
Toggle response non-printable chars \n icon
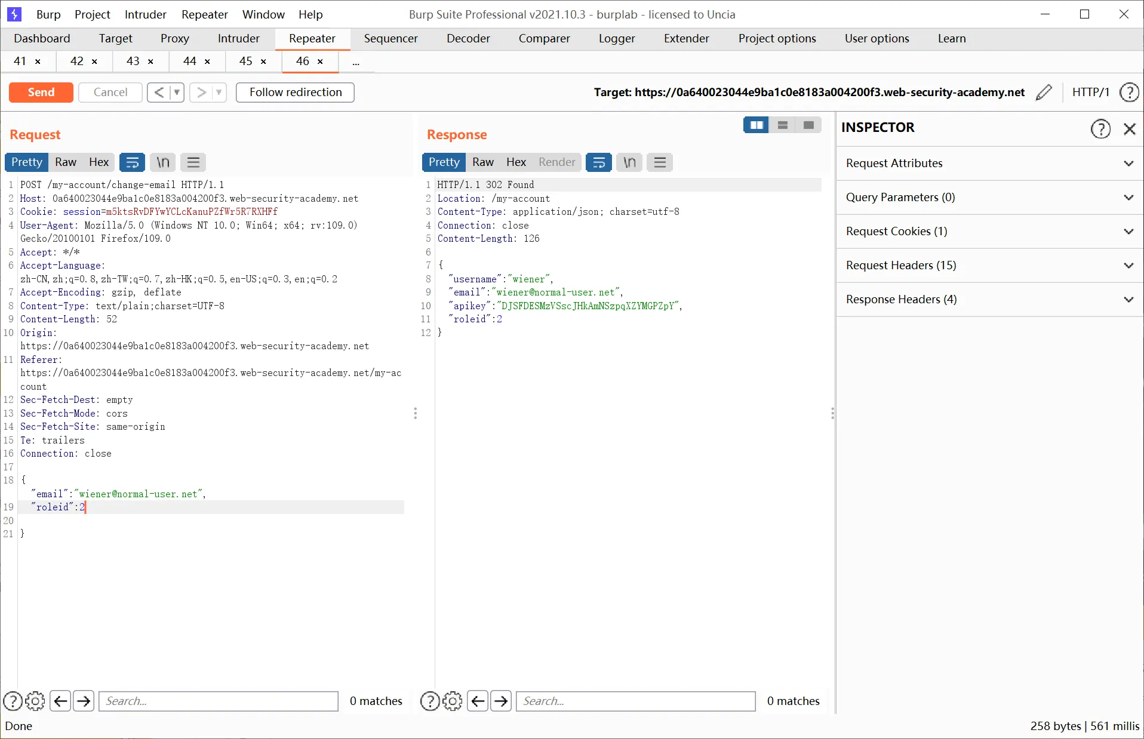[629, 162]
